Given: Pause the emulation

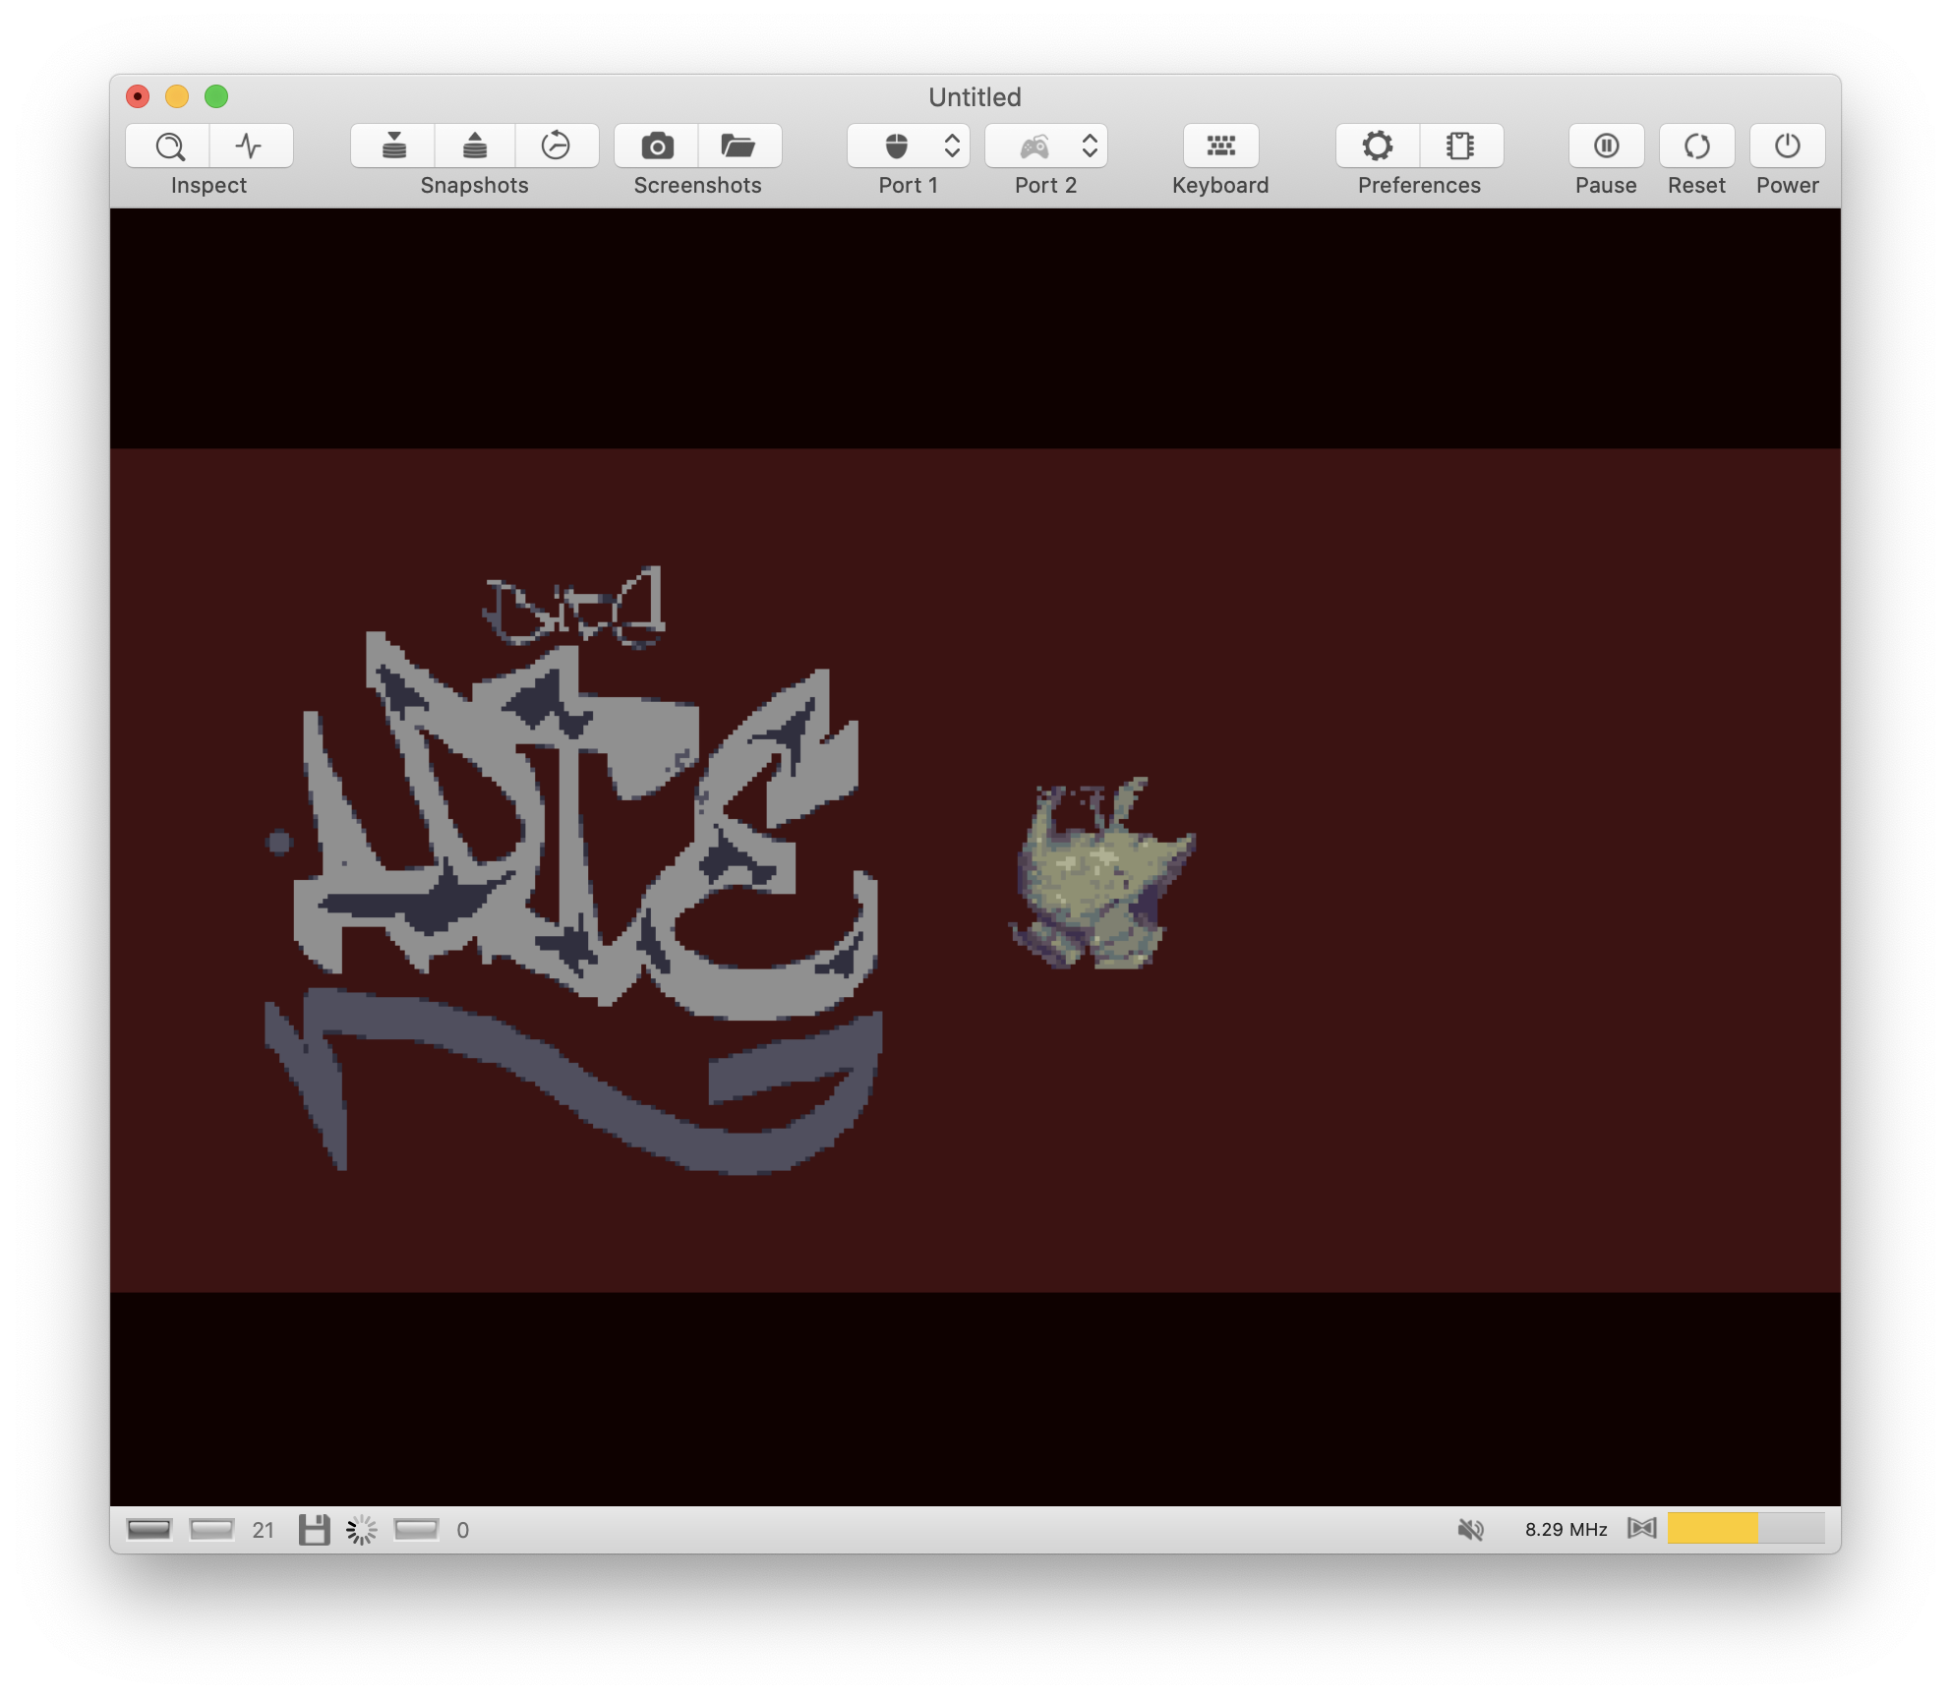Looking at the screenshot, I should click(1606, 146).
